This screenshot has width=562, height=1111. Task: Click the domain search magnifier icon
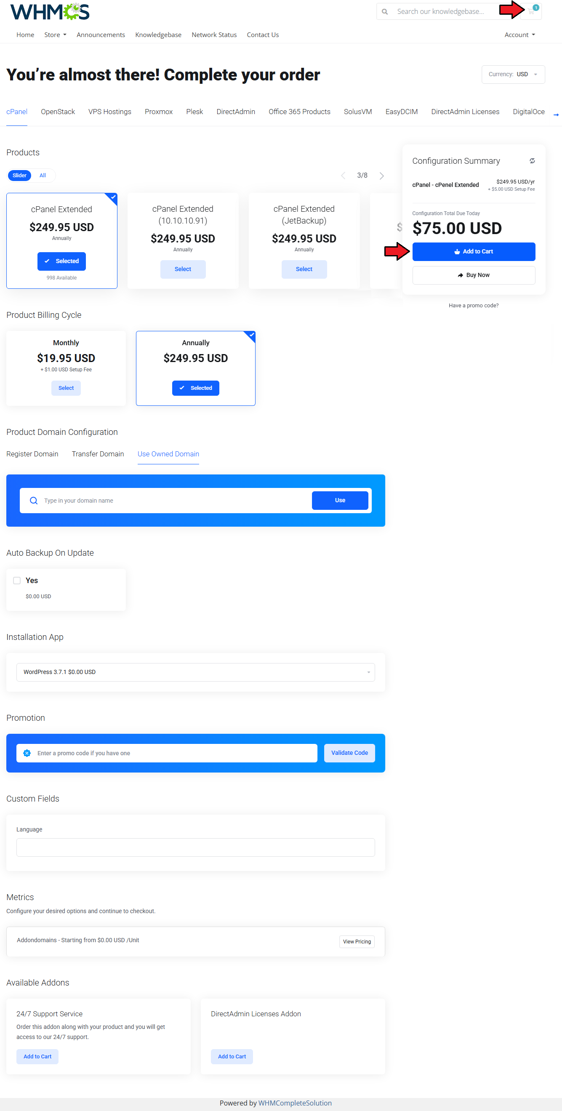pos(34,500)
